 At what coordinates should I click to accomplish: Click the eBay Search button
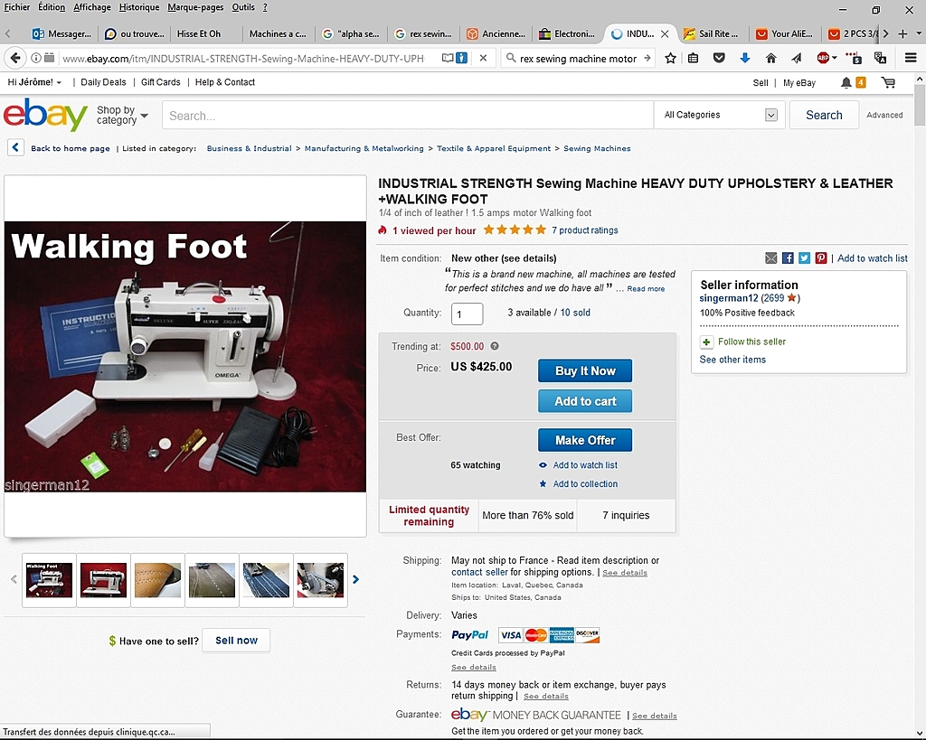pos(824,115)
